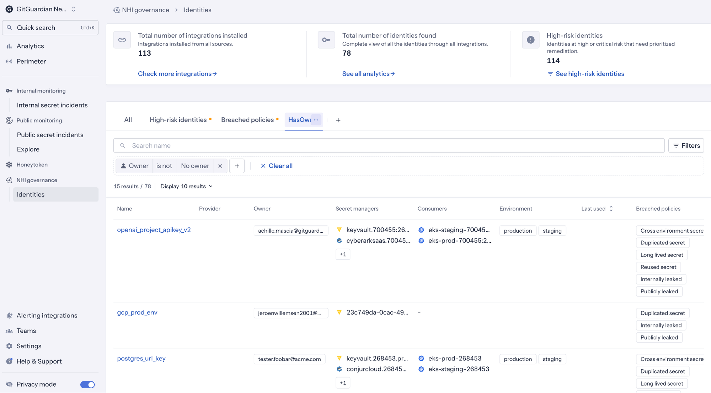711x393 pixels.
Task: Open the 'is not' operator selector
Action: click(x=164, y=166)
